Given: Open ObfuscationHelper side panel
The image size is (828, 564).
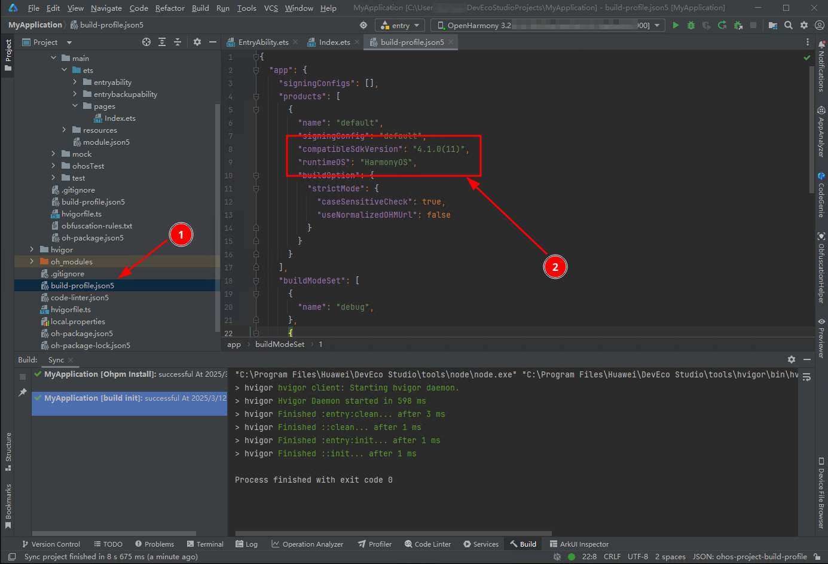Looking at the screenshot, I should [x=821, y=268].
